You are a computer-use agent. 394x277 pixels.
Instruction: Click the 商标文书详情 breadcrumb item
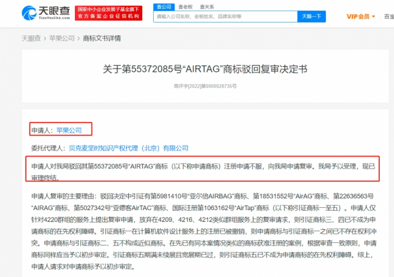coord(101,38)
